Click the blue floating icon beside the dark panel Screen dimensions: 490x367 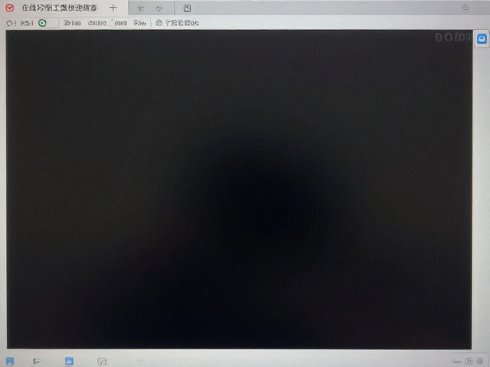pyautogui.click(x=482, y=39)
